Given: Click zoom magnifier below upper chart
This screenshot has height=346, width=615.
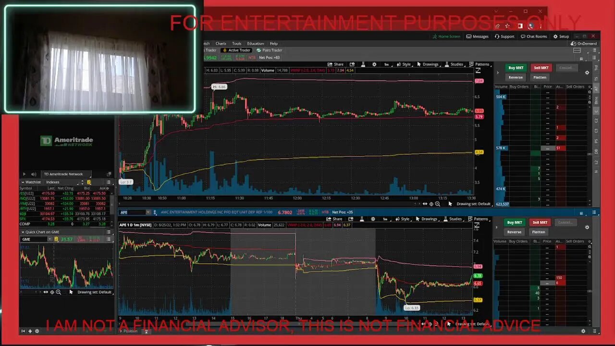Looking at the screenshot, I should [437, 204].
